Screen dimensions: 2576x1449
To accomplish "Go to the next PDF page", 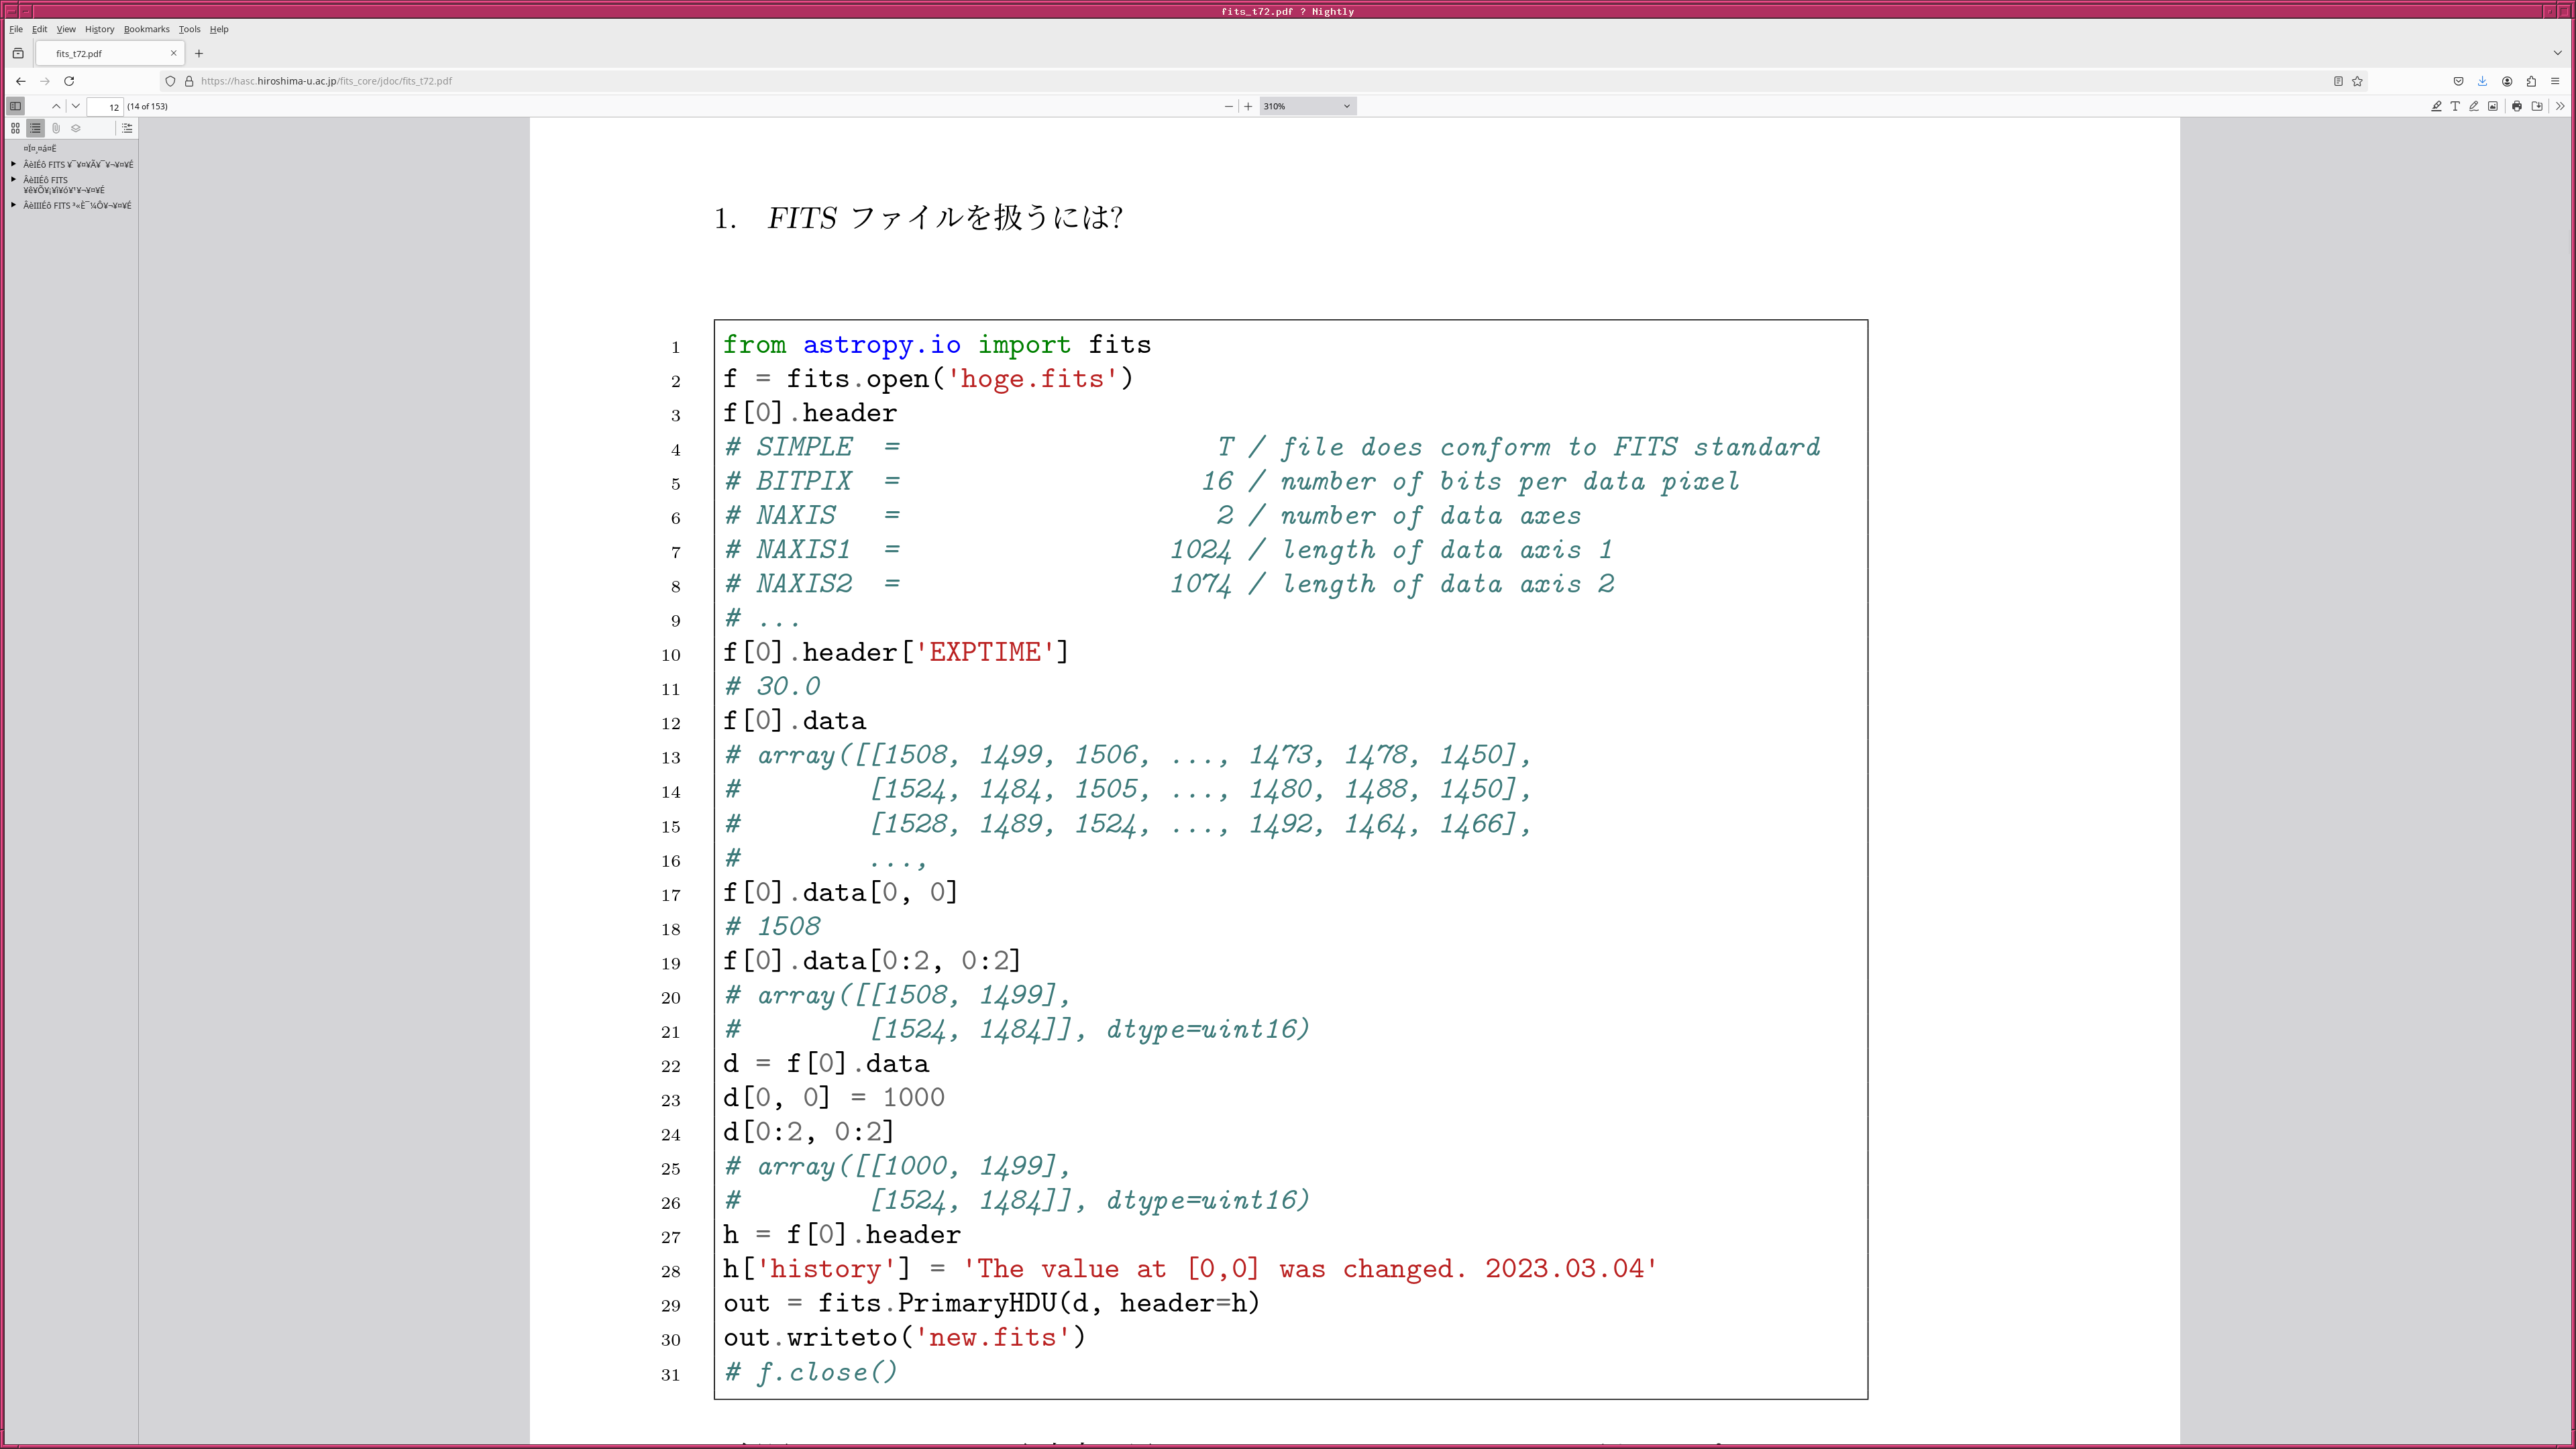I will (75, 106).
